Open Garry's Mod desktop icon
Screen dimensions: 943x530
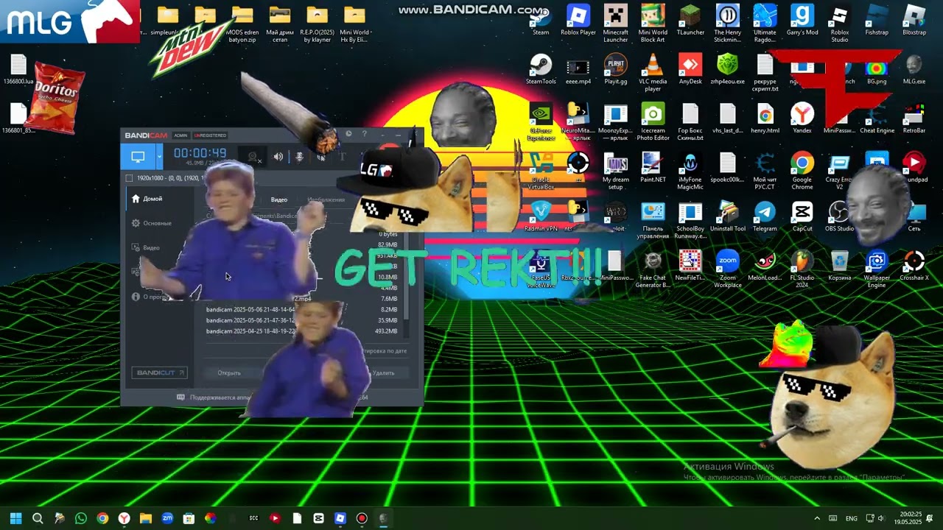click(802, 21)
